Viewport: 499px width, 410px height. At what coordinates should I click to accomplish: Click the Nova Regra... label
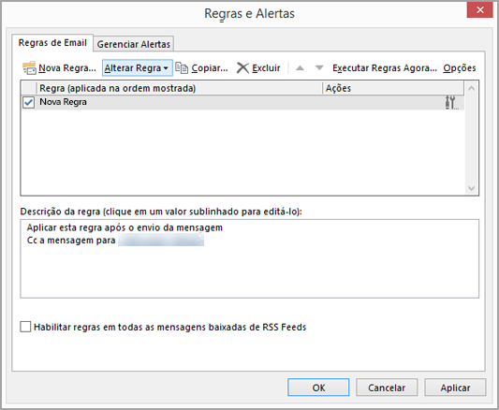tap(67, 68)
